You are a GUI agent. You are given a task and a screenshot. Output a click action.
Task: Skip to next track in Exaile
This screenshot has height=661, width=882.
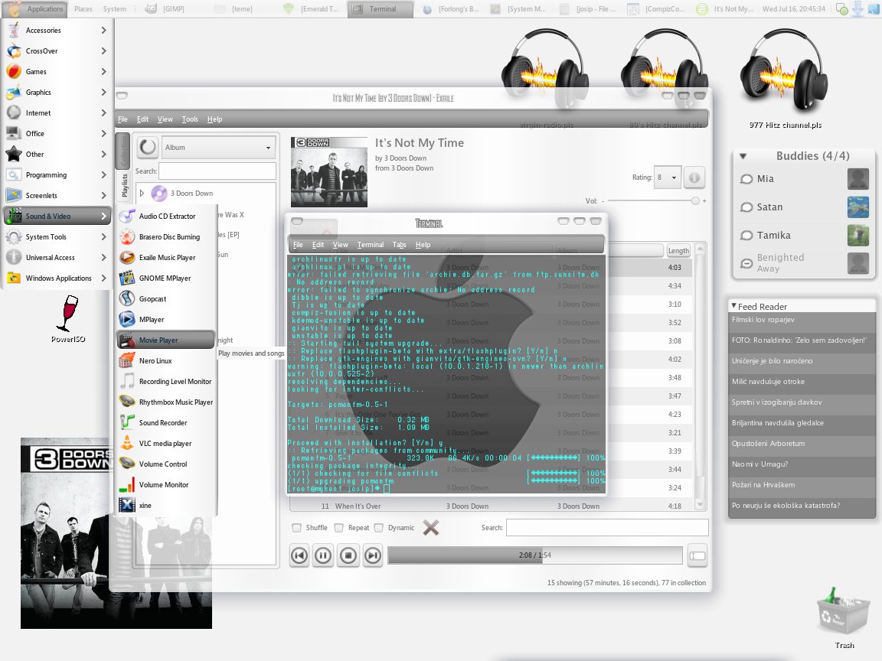(372, 556)
